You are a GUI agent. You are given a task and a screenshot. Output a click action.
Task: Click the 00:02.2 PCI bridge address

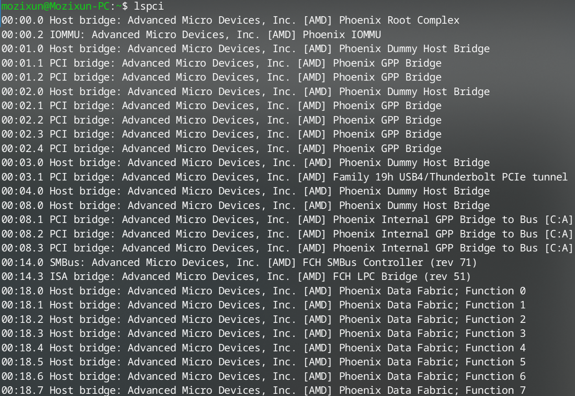tap(22, 120)
